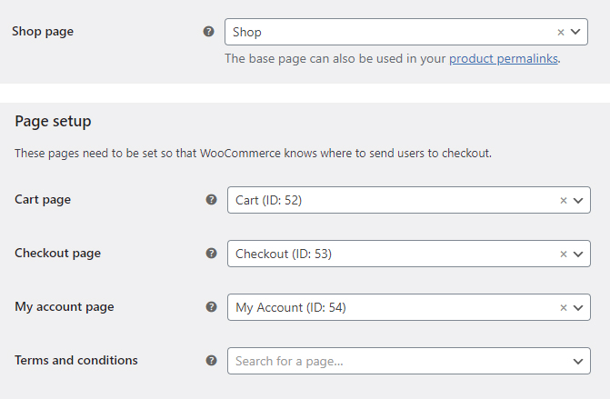610x399 pixels.
Task: Select the Shop value text box
Action: coord(406,32)
